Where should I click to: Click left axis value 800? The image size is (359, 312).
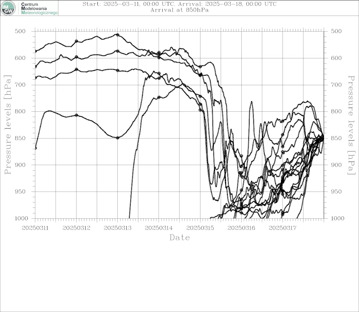click(x=20, y=111)
